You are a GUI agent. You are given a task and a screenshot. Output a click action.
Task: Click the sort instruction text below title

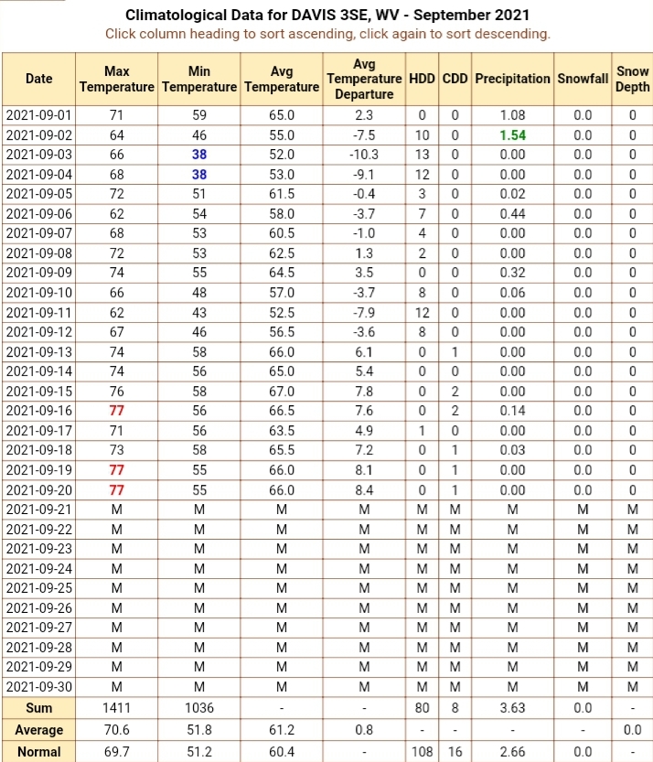327,34
